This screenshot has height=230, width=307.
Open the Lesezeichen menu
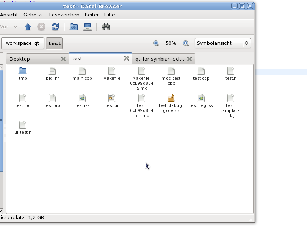[64, 15]
